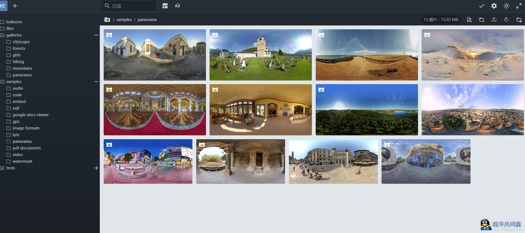Open the AZ sort menu
This screenshot has height=233, width=525.
click(177, 6)
